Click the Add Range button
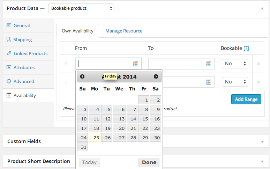270x169 pixels. [x=246, y=99]
